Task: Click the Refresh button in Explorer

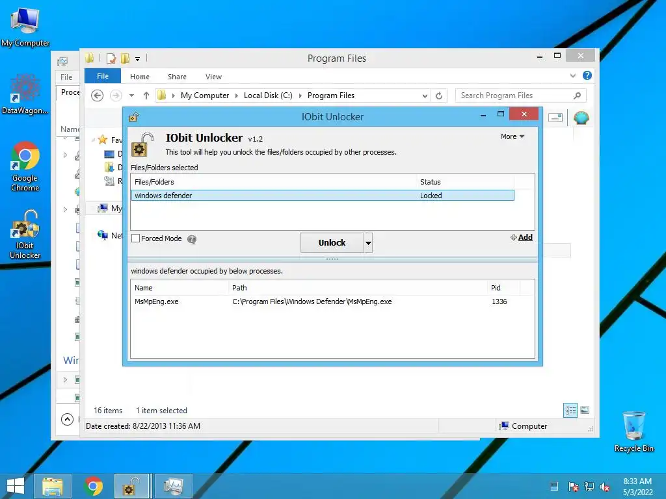Action: (x=439, y=96)
